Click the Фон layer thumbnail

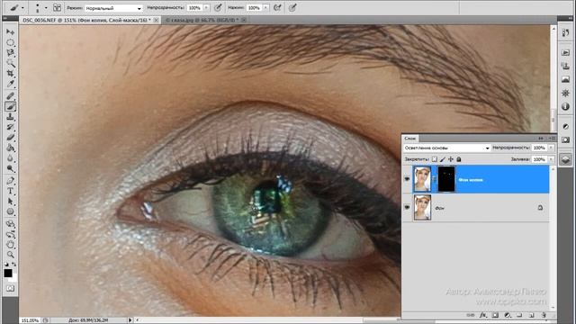[x=422, y=208]
